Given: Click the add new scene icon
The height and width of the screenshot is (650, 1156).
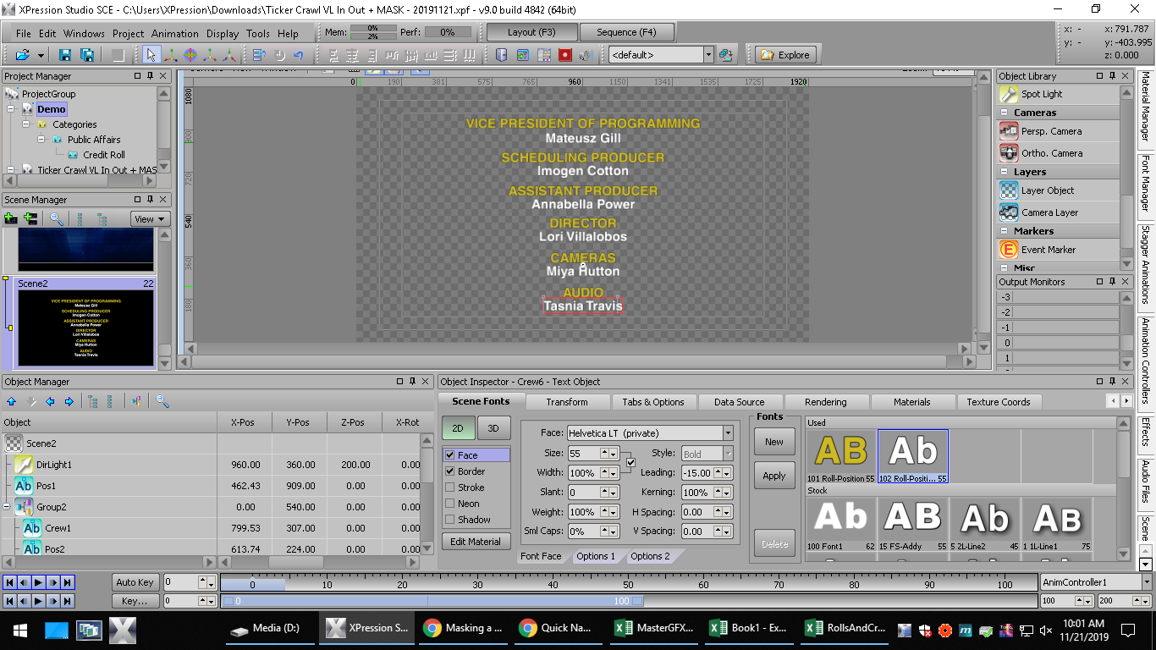Looking at the screenshot, I should tap(11, 218).
